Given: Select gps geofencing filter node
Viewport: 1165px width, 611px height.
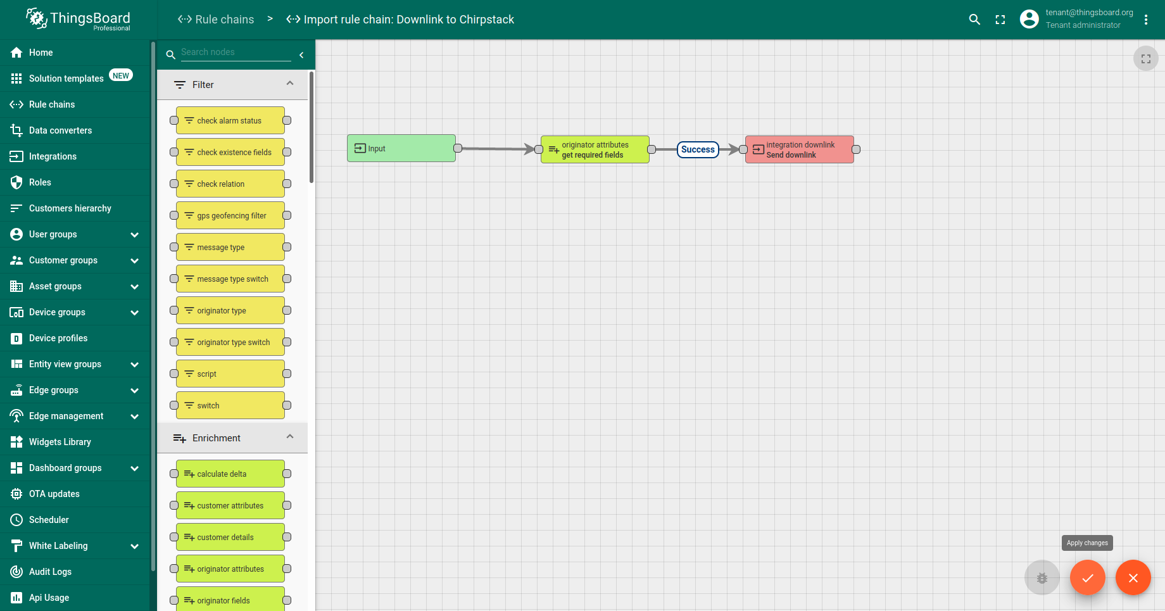Looking at the screenshot, I should (230, 215).
